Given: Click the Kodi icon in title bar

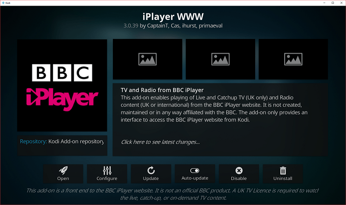Looking at the screenshot, I should (x=3, y=3).
